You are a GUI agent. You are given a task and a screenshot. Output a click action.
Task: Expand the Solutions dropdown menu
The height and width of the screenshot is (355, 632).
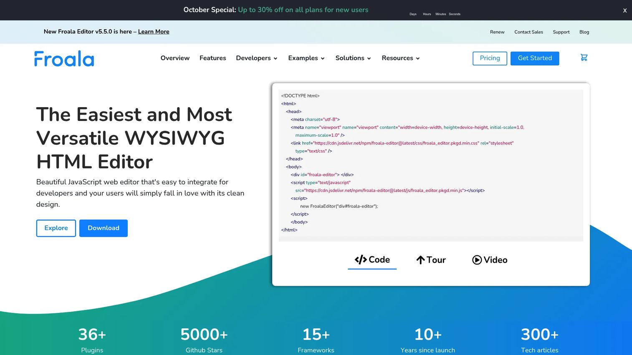(353, 58)
